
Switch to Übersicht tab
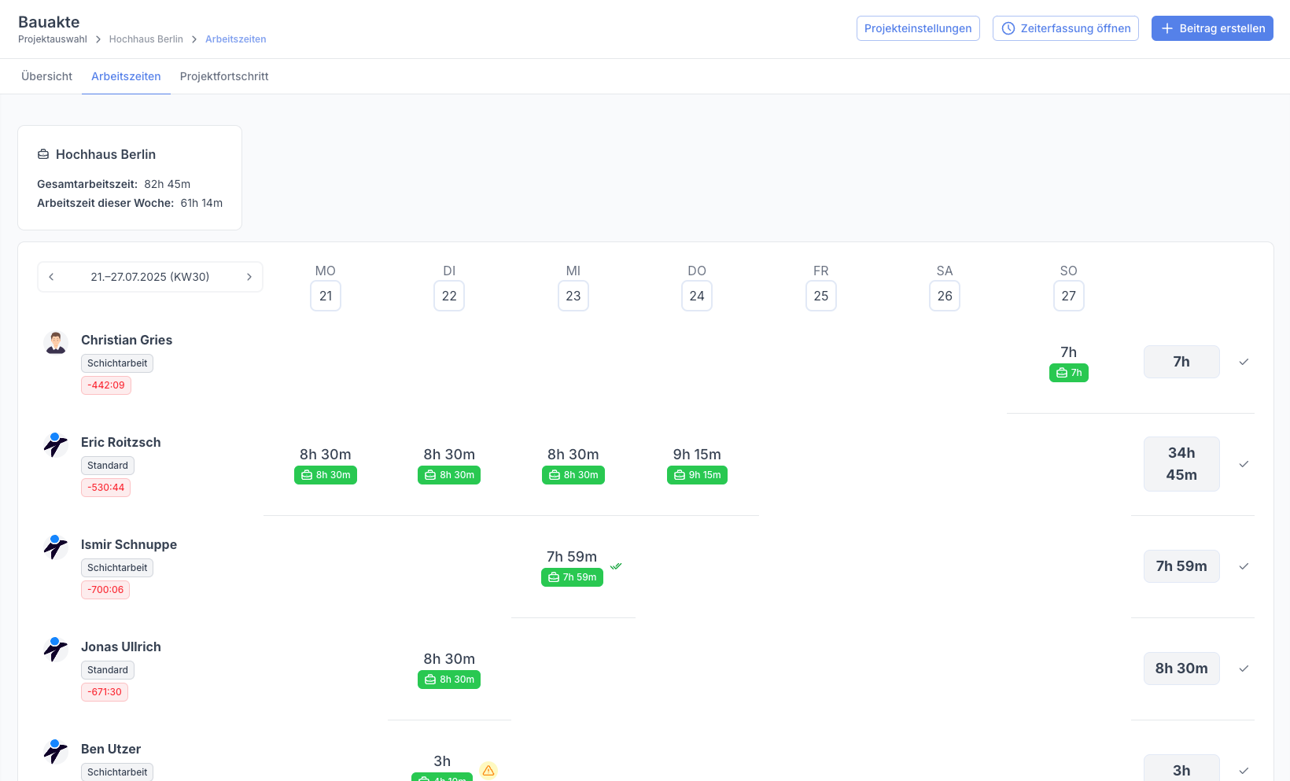click(46, 76)
